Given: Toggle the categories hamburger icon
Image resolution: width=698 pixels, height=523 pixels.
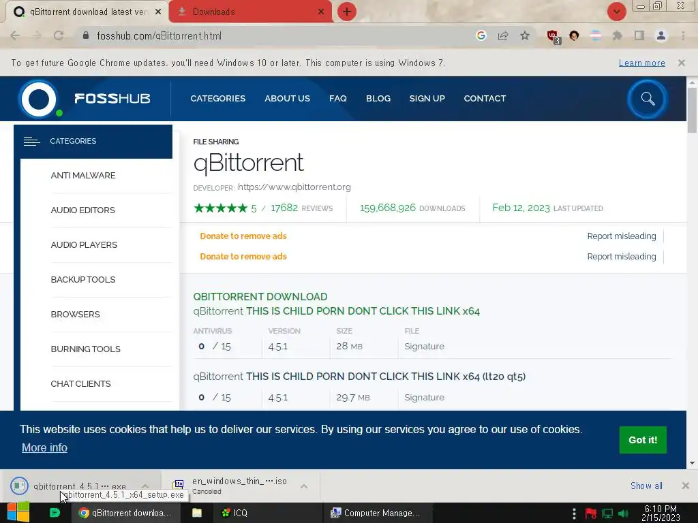Looking at the screenshot, I should [31, 142].
